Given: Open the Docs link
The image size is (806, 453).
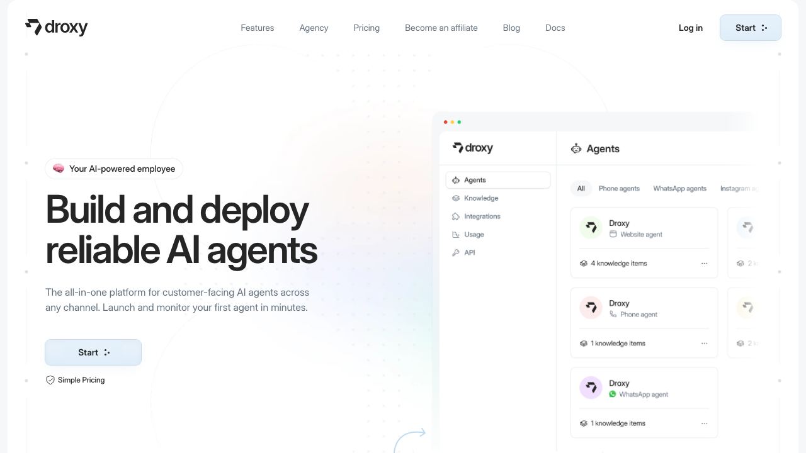Looking at the screenshot, I should tap(555, 28).
